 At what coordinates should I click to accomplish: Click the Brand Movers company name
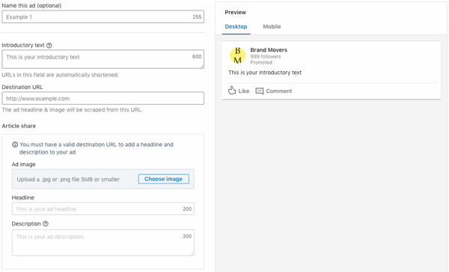pyautogui.click(x=269, y=50)
